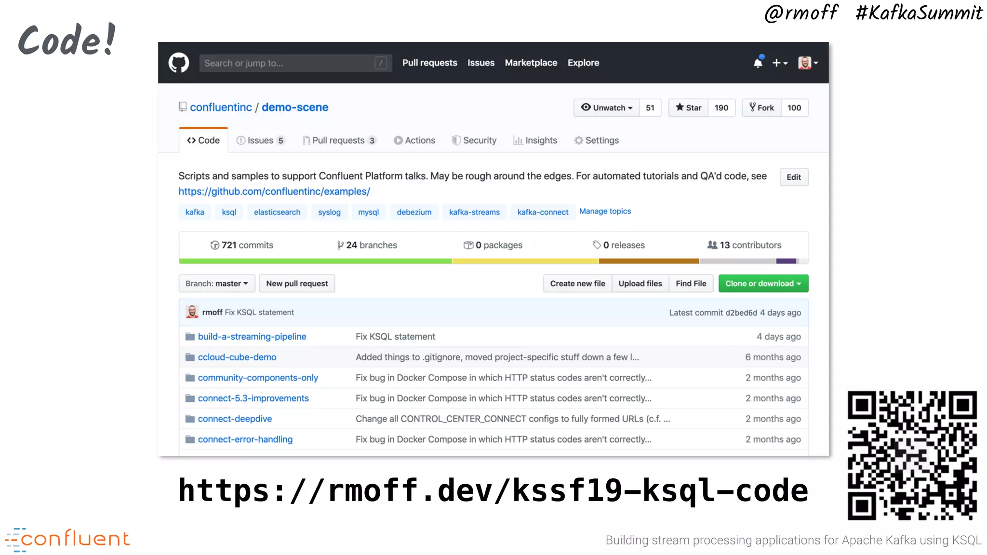
Task: Click the purple segment of language bar
Action: click(x=786, y=261)
